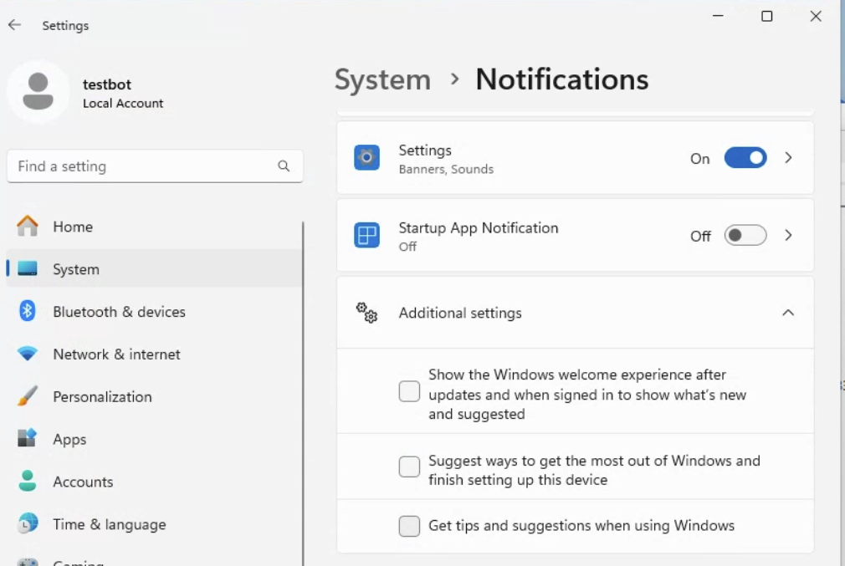Viewport: 845px width, 566px height.
Task: Select Home from the sidebar
Action: pyautogui.click(x=73, y=226)
